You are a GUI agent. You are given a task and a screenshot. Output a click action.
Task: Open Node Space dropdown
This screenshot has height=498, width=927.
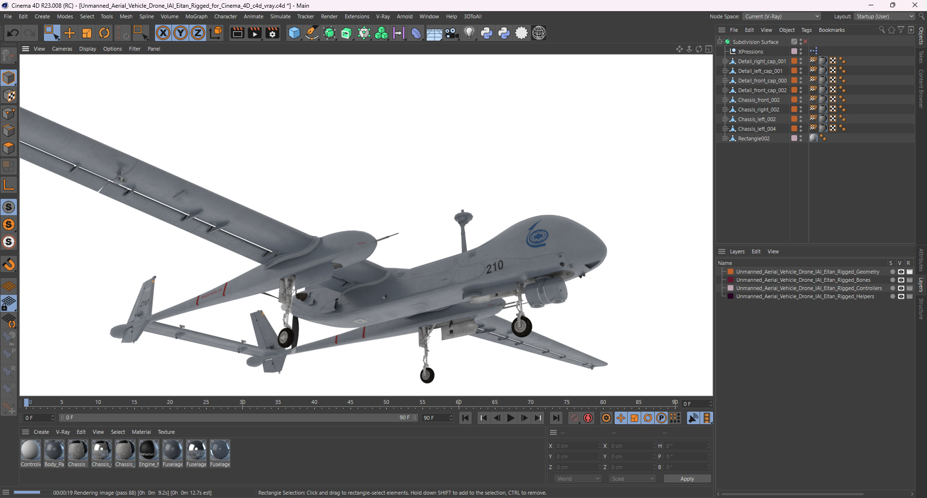781,16
